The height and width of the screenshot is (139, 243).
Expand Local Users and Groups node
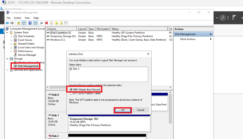(11, 47)
